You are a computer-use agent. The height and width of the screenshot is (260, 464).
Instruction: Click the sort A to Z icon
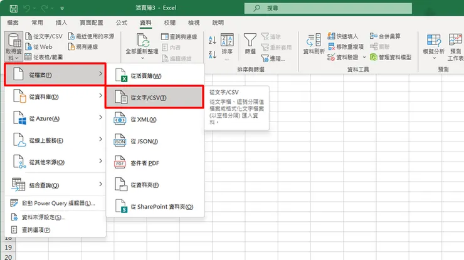pos(213,40)
